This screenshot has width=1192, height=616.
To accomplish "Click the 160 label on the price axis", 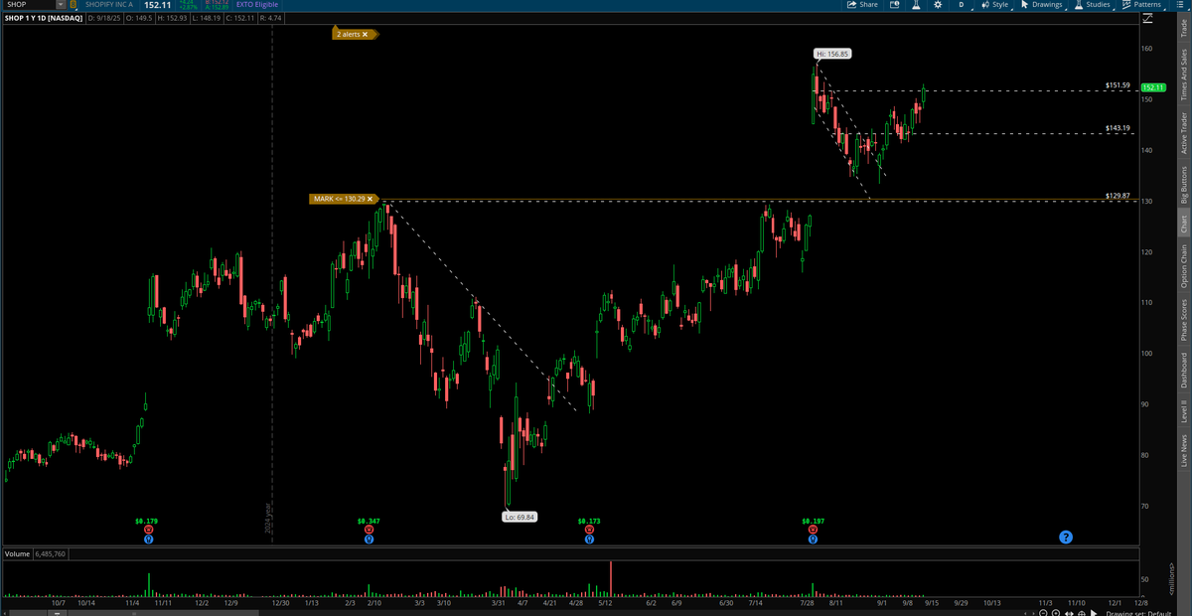I will pyautogui.click(x=1146, y=49).
